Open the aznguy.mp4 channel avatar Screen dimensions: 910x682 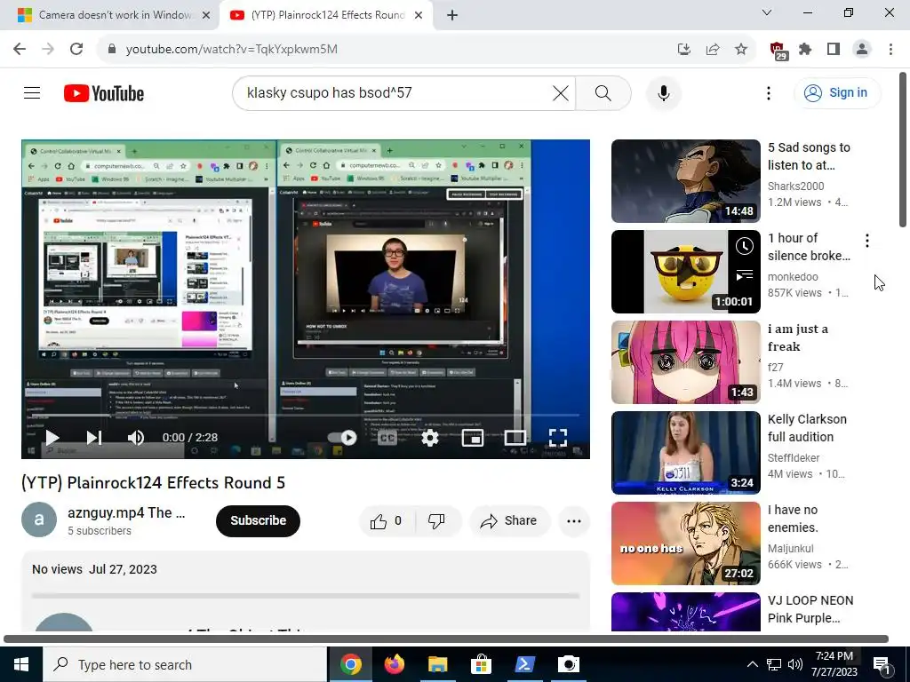(39, 519)
